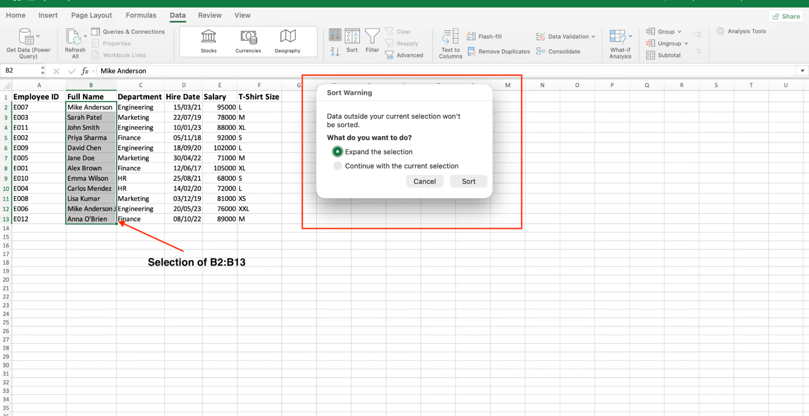Select cell with hire date 25/08/21
The width and height of the screenshot is (809, 416).
tap(183, 178)
